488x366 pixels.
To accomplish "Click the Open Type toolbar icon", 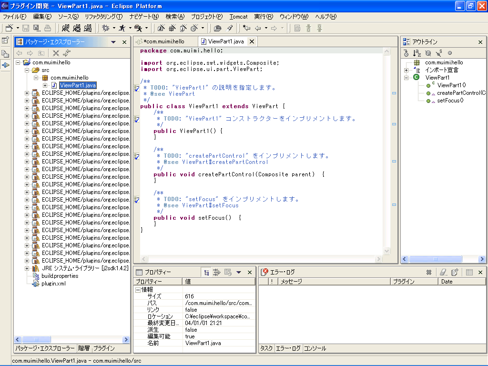I will (x=217, y=28).
